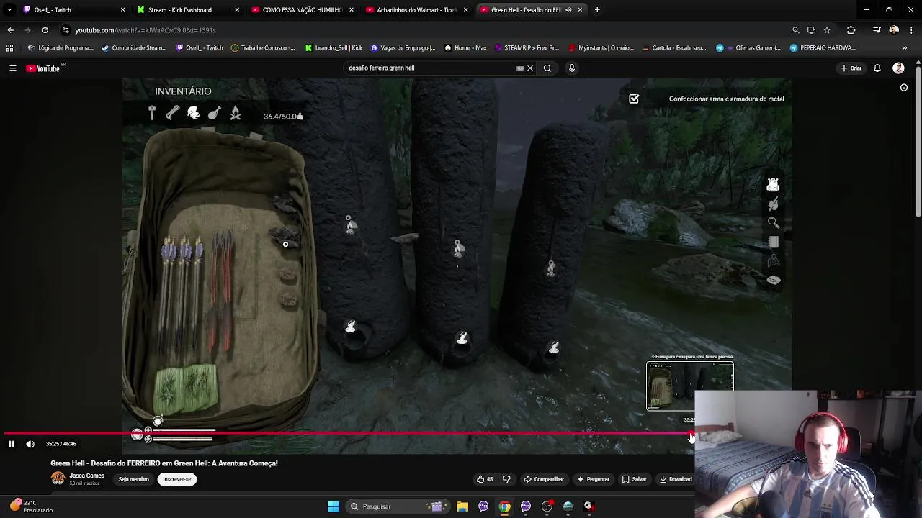Clear the YouTube search query
The width and height of the screenshot is (922, 518).
(x=530, y=68)
